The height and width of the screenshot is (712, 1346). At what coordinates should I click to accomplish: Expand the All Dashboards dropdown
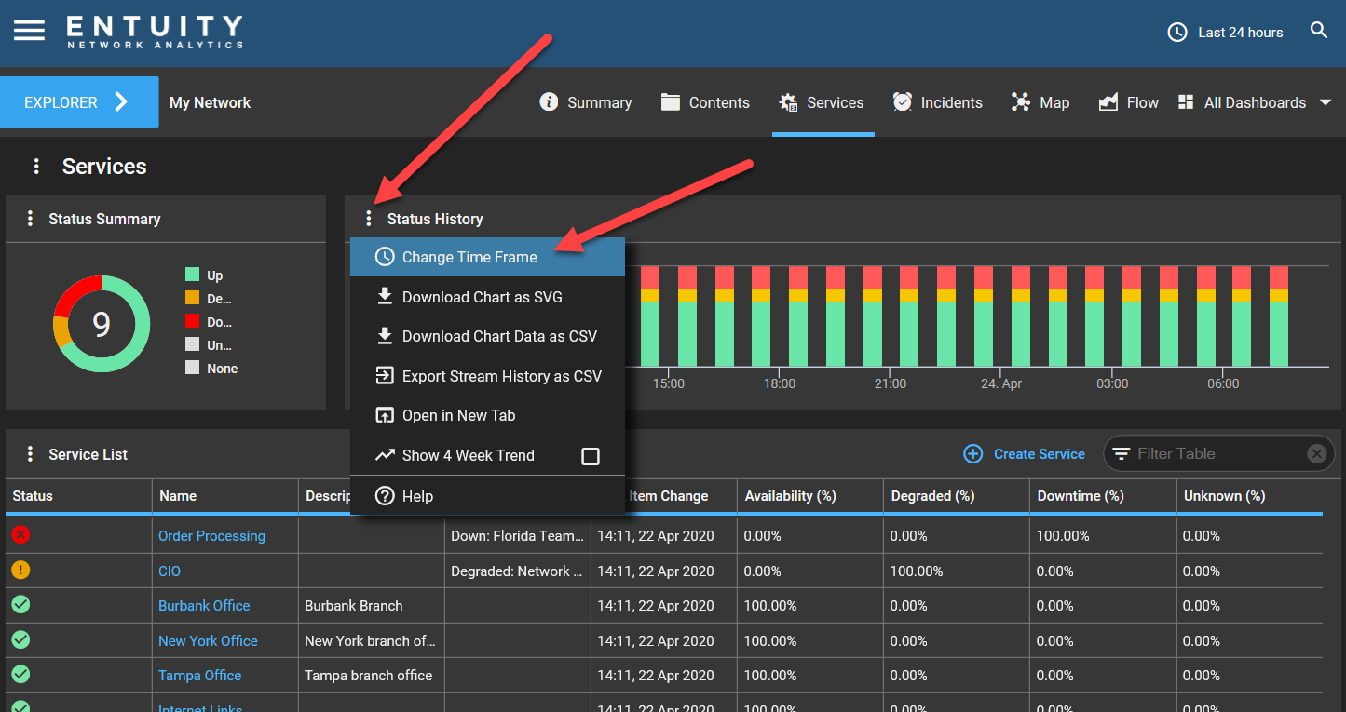point(1326,102)
